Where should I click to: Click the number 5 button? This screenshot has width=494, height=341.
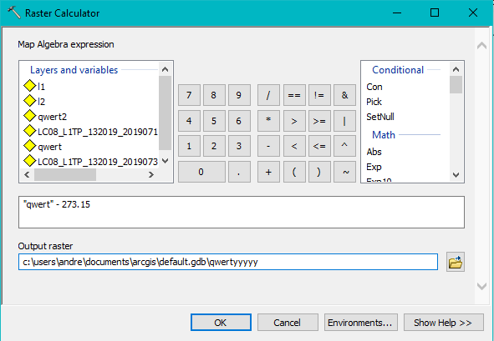pyautogui.click(x=214, y=121)
